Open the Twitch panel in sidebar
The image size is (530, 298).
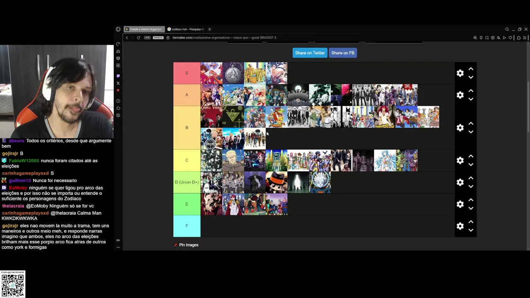click(x=118, y=76)
